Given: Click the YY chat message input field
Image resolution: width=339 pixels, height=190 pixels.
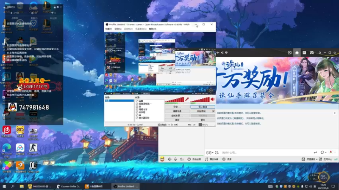Looking at the screenshot, I should pyautogui.click(x=266, y=152).
